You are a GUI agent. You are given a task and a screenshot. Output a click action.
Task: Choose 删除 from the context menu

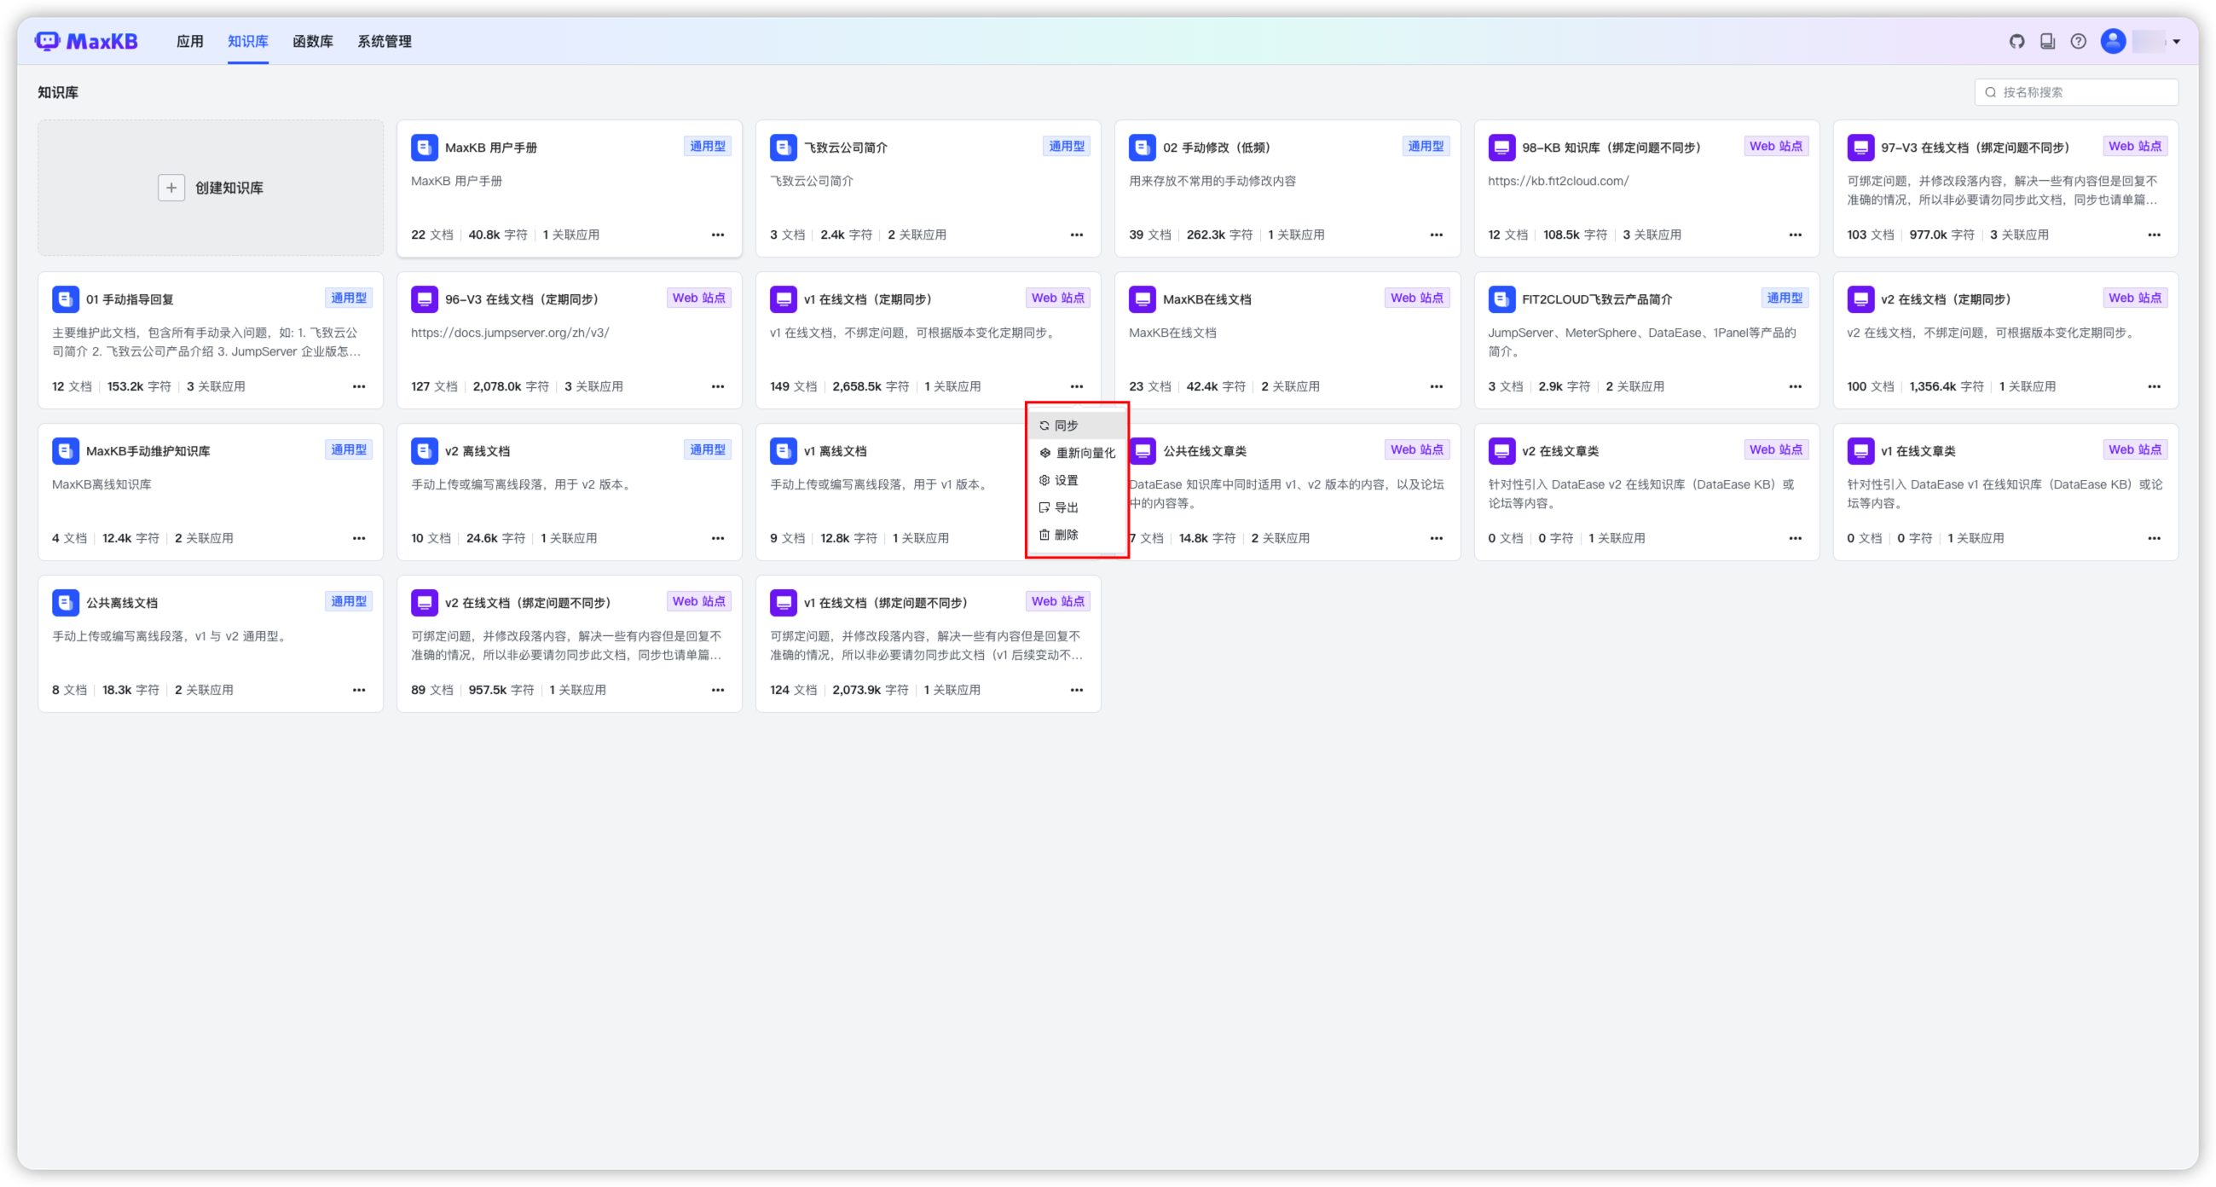tap(1066, 535)
